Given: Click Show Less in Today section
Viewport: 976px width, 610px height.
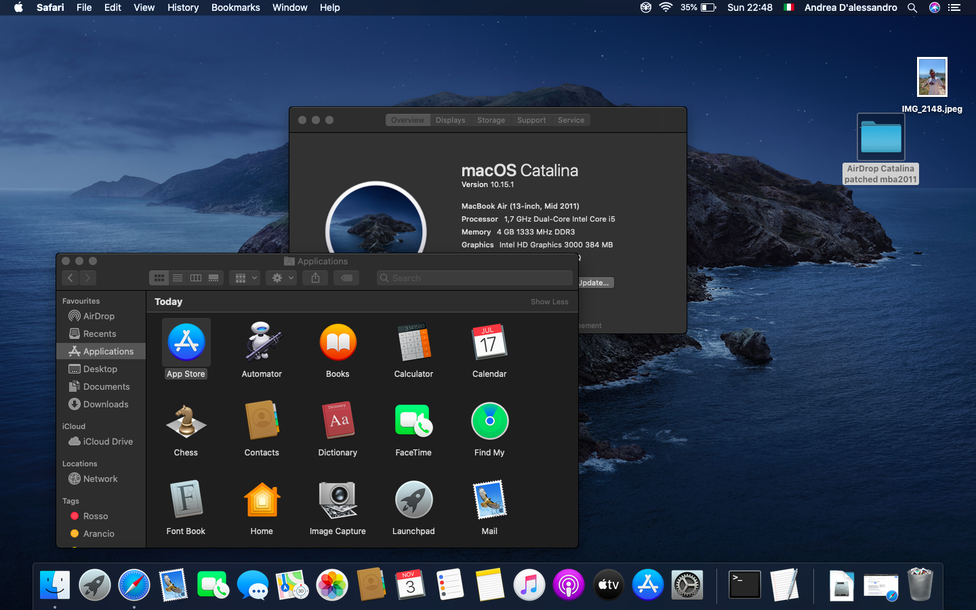Looking at the screenshot, I should coord(549,302).
